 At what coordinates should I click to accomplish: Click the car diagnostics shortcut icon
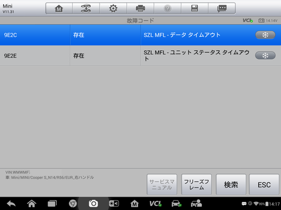click(176, 204)
